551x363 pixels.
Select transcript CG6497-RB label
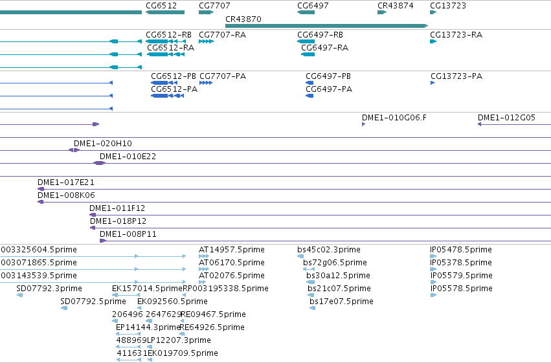click(x=320, y=35)
